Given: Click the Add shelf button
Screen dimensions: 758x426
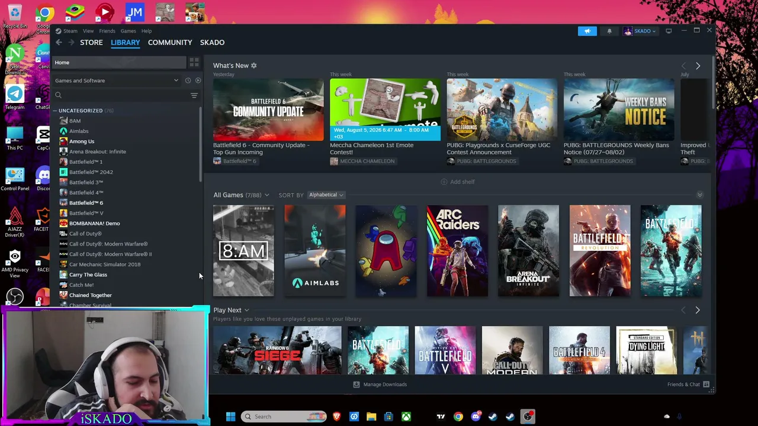Looking at the screenshot, I should click(x=457, y=182).
